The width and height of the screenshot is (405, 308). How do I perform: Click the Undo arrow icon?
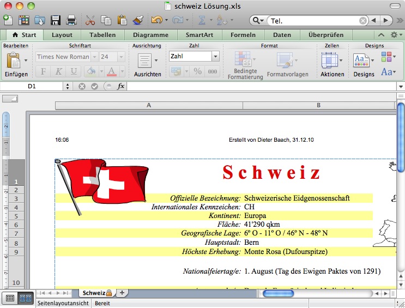point(156,20)
